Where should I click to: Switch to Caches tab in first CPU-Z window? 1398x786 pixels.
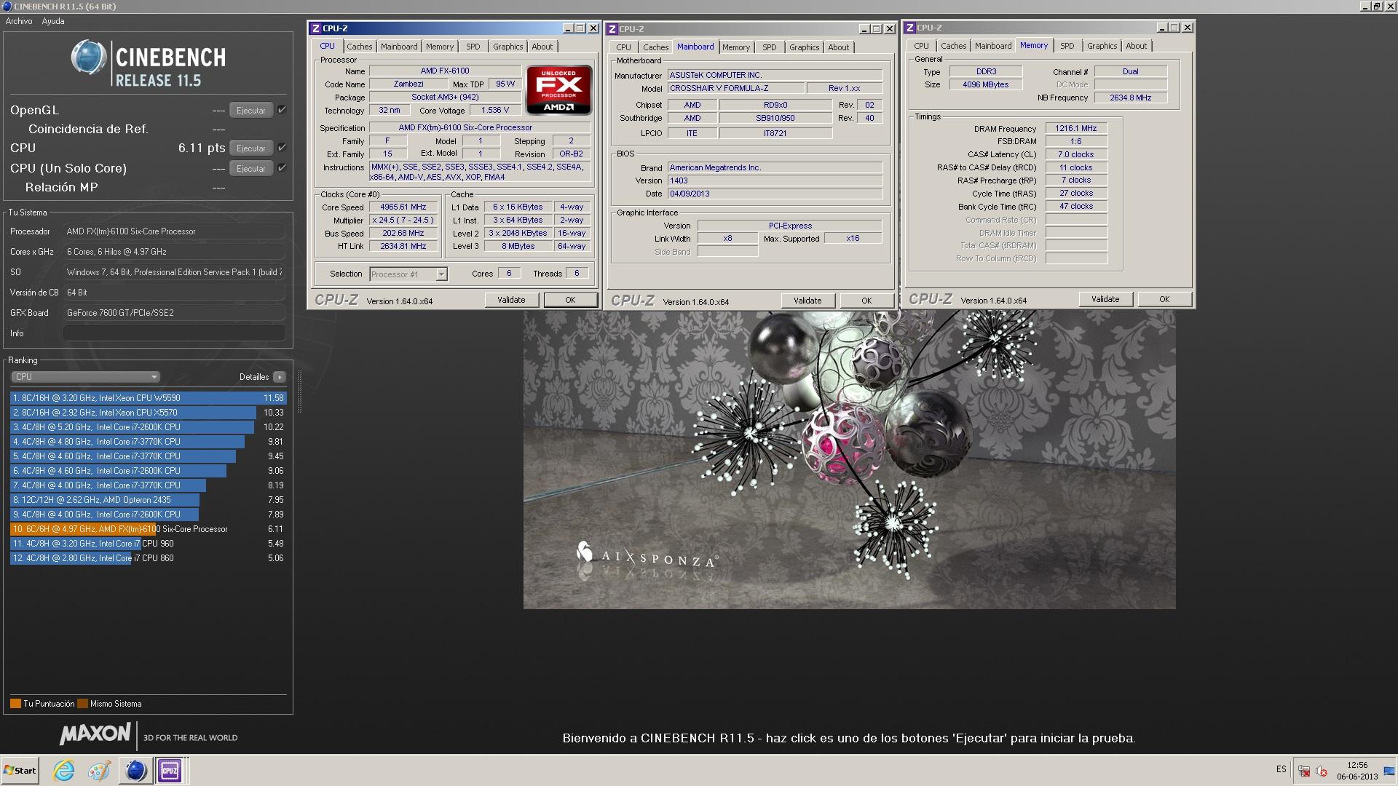(359, 47)
